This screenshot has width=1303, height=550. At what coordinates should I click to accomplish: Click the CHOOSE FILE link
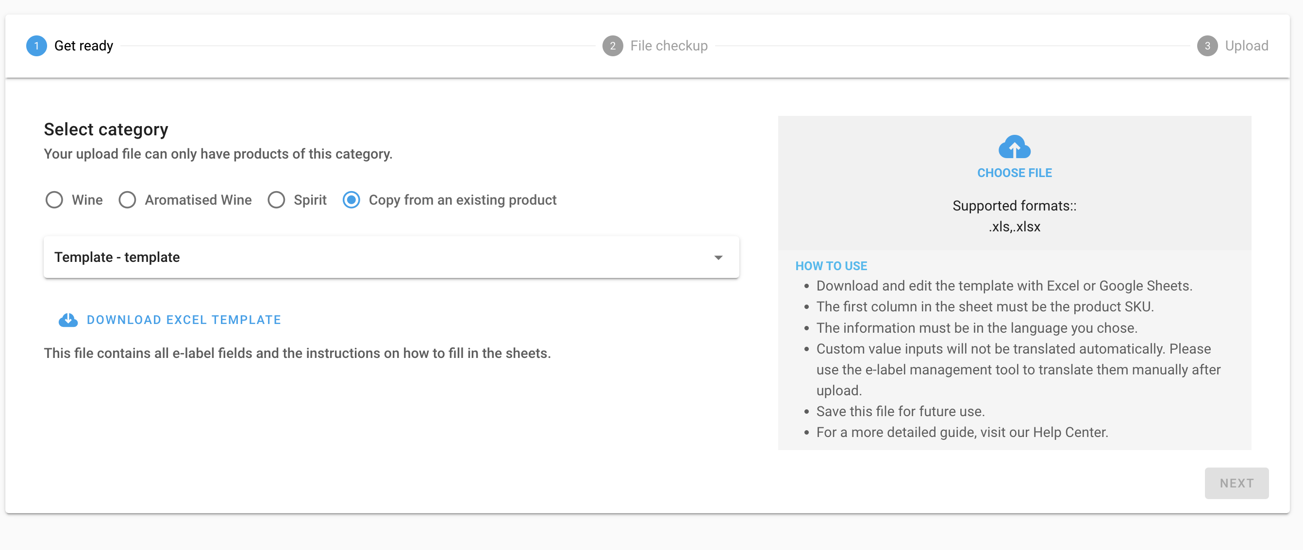pyautogui.click(x=1014, y=173)
